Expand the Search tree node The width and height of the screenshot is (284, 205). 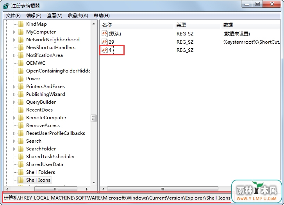[x=14, y=141]
